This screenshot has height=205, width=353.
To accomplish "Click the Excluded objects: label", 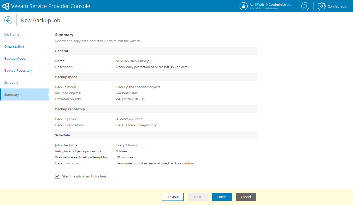I will (68, 99).
